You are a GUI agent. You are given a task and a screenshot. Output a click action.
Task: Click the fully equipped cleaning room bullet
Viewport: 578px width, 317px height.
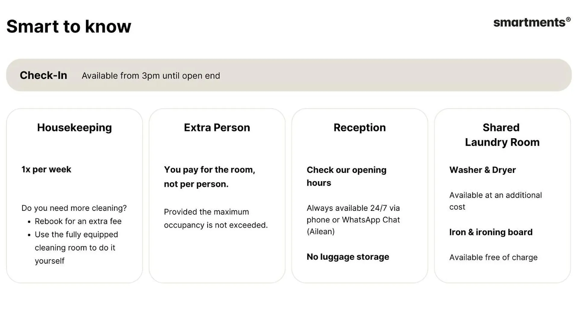pyautogui.click(x=76, y=248)
